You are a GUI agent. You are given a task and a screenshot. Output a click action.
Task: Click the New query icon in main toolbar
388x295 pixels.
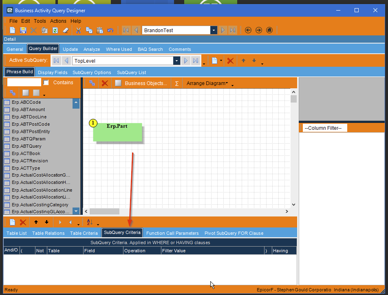click(x=12, y=30)
